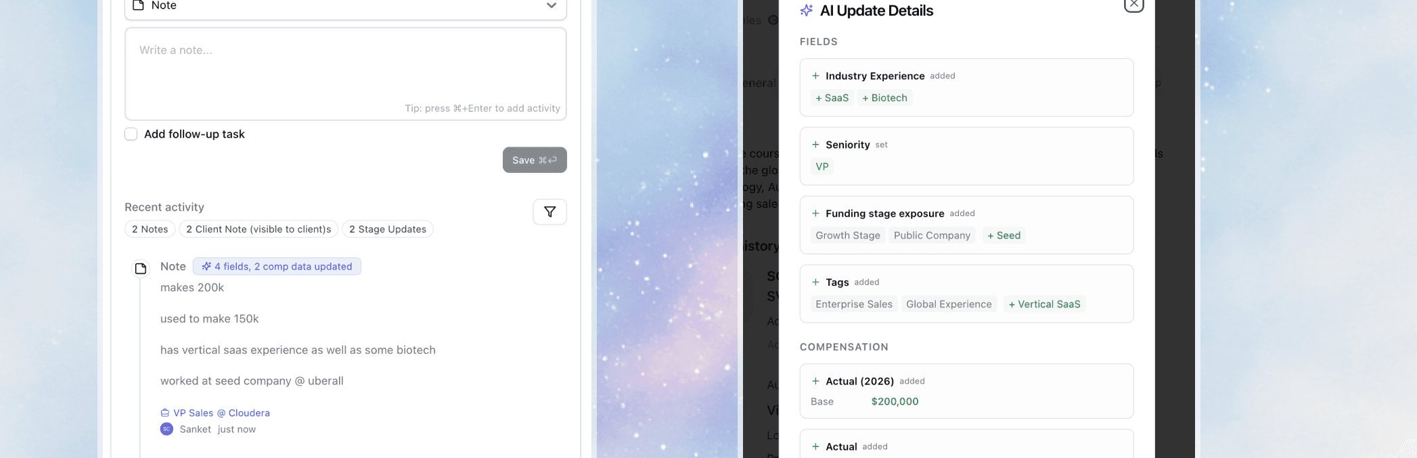Open the VP Sales @ Cloudera link
The width and height of the screenshot is (1417, 458).
coord(221,412)
